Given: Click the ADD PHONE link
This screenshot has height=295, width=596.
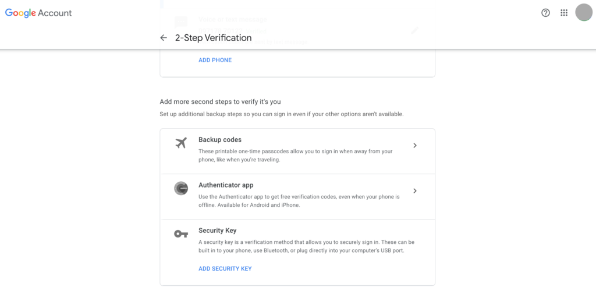Looking at the screenshot, I should (215, 60).
